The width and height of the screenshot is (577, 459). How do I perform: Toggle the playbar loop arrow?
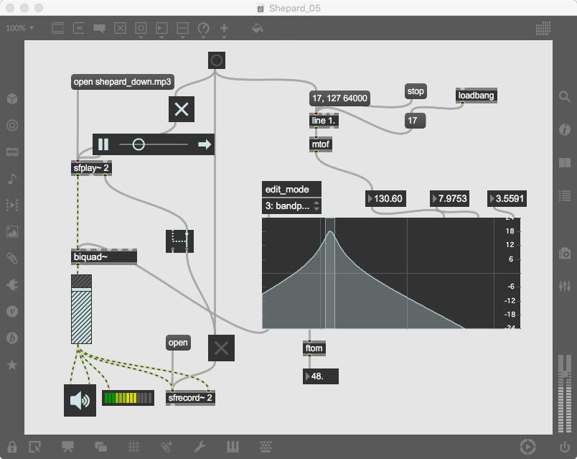click(x=205, y=144)
